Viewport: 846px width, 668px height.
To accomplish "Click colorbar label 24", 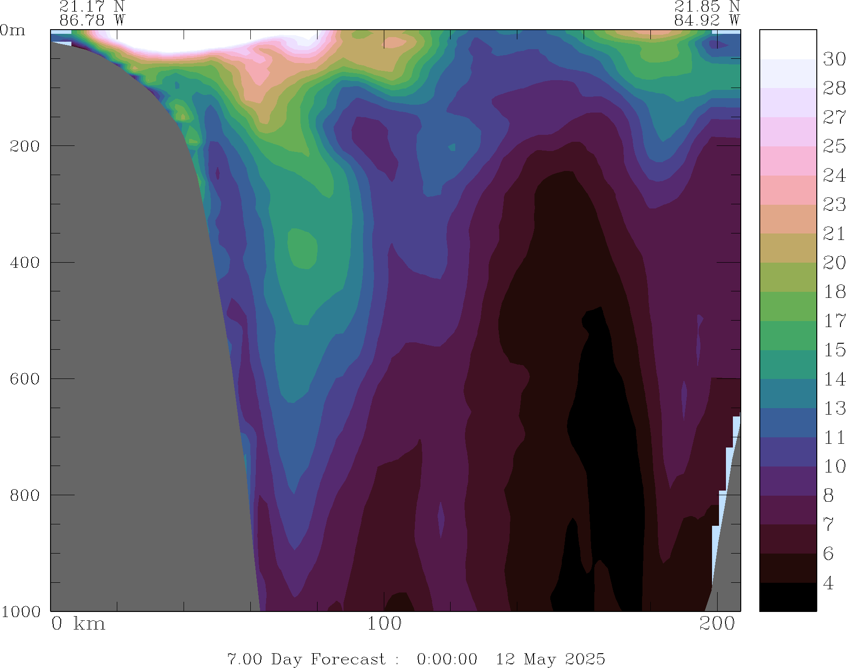I will point(834,176).
